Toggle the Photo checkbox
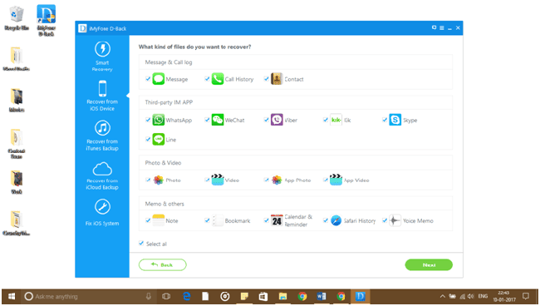The image size is (540, 306). [x=148, y=180]
